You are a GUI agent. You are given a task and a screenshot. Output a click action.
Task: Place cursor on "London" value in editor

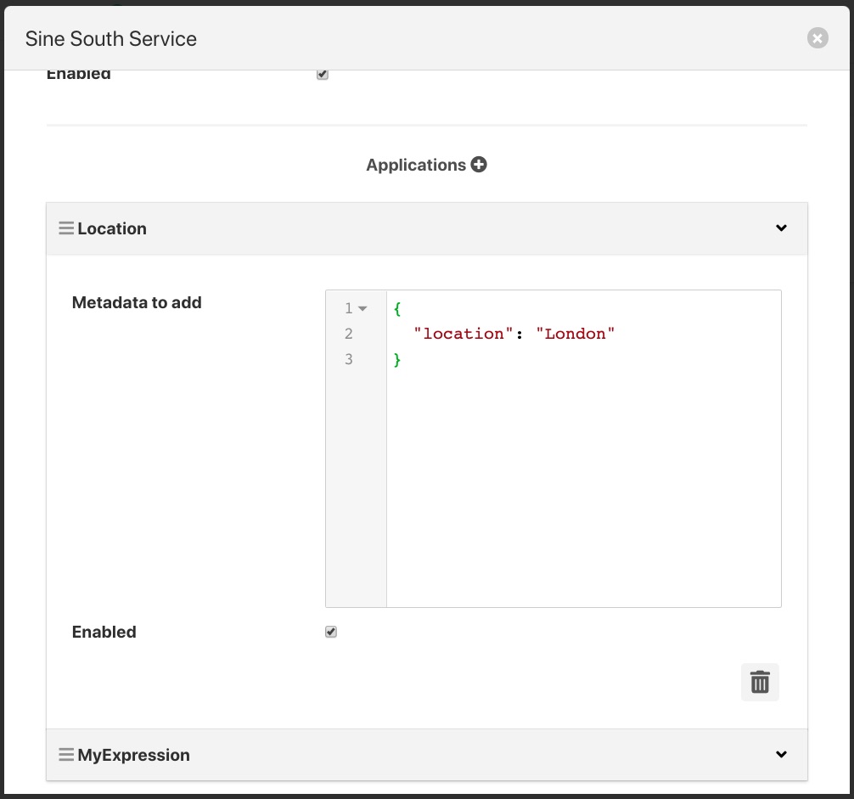(x=575, y=334)
